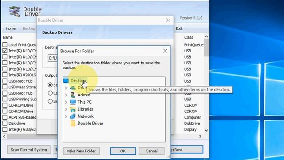Click the Network icon in folder tree
The width and height of the screenshot is (284, 160).
coord(73,116)
